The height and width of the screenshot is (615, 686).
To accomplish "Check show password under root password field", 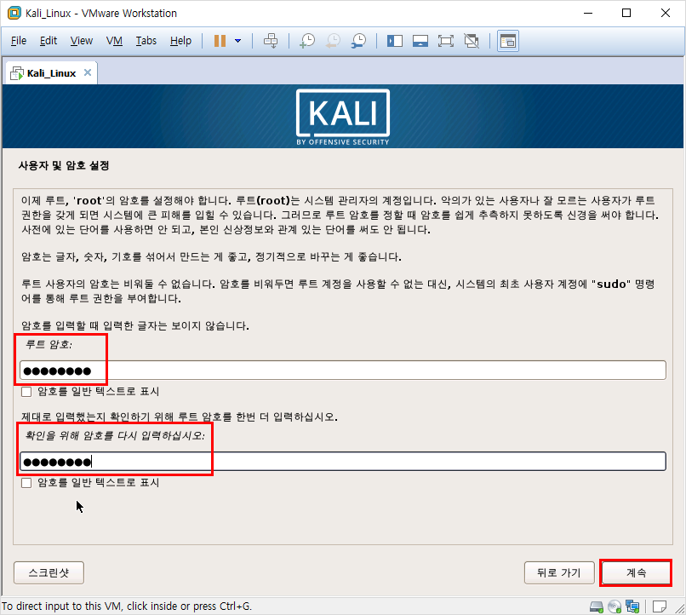I will 26,391.
